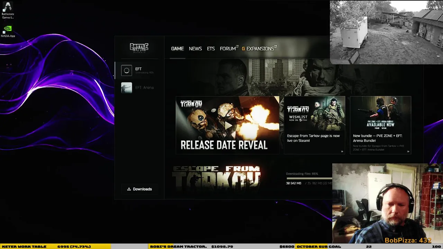Select EFT: Arena in the games sidebar
The image size is (443, 249).
pos(139,87)
